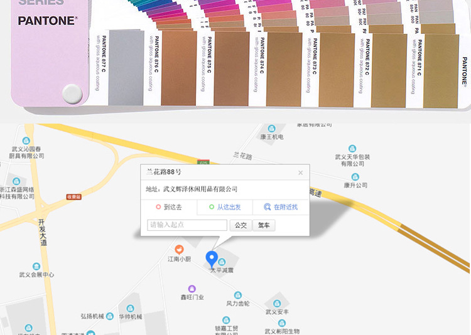The width and height of the screenshot is (471, 335).
Task: Click the 驾车 button
Action: pos(264,225)
